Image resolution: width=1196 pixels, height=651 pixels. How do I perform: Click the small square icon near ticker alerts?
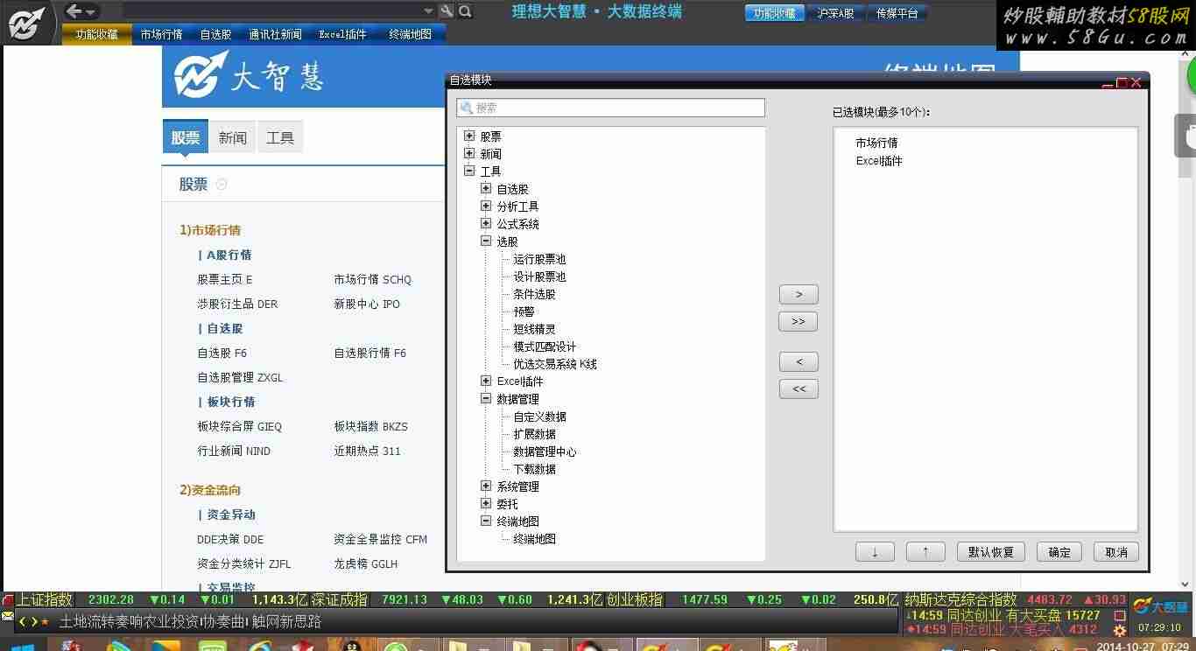coord(1119,616)
